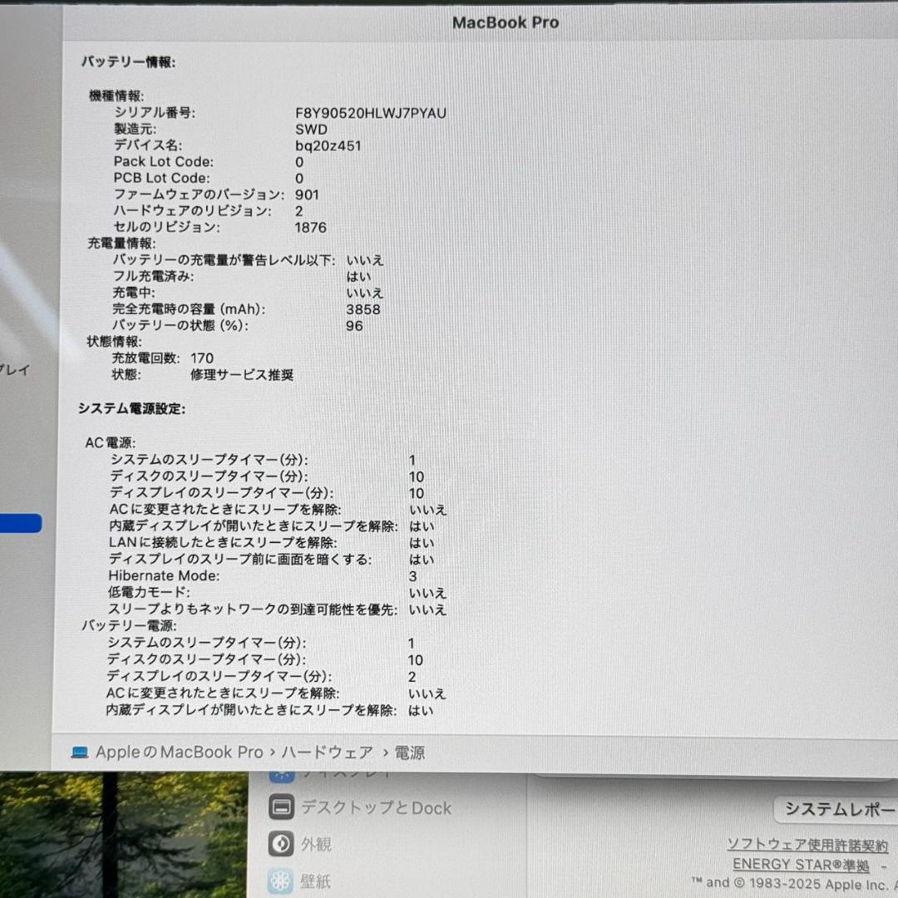Select the serial number F8Y90520HLWJ7PYAU
The height and width of the screenshot is (898, 898).
tap(369, 112)
